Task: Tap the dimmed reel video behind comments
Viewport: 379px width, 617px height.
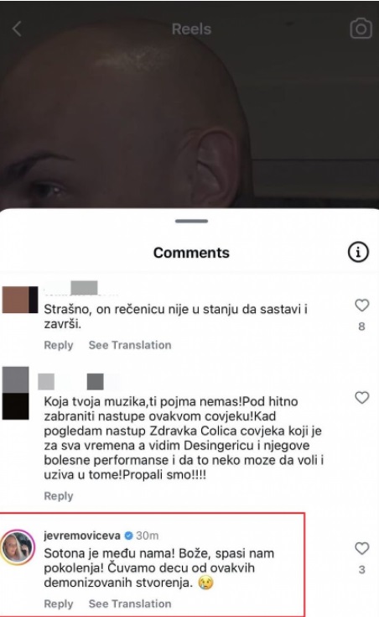Action: click(x=189, y=118)
